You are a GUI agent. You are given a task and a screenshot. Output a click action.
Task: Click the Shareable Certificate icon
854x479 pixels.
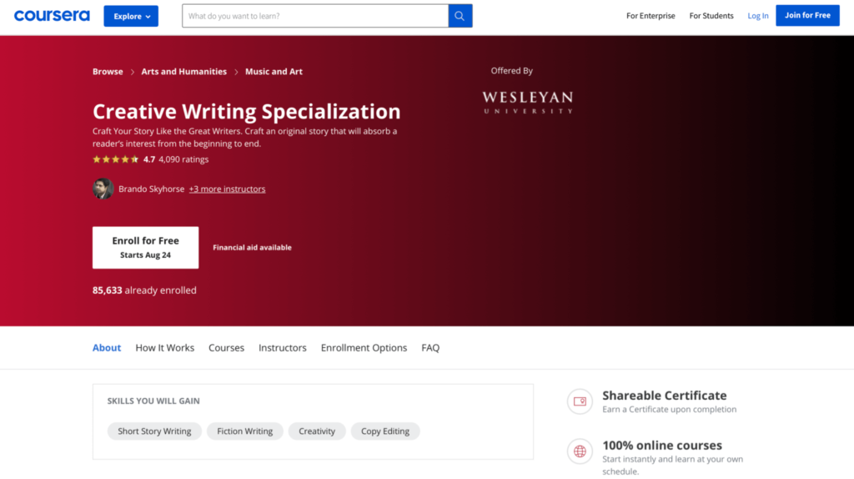pos(580,401)
